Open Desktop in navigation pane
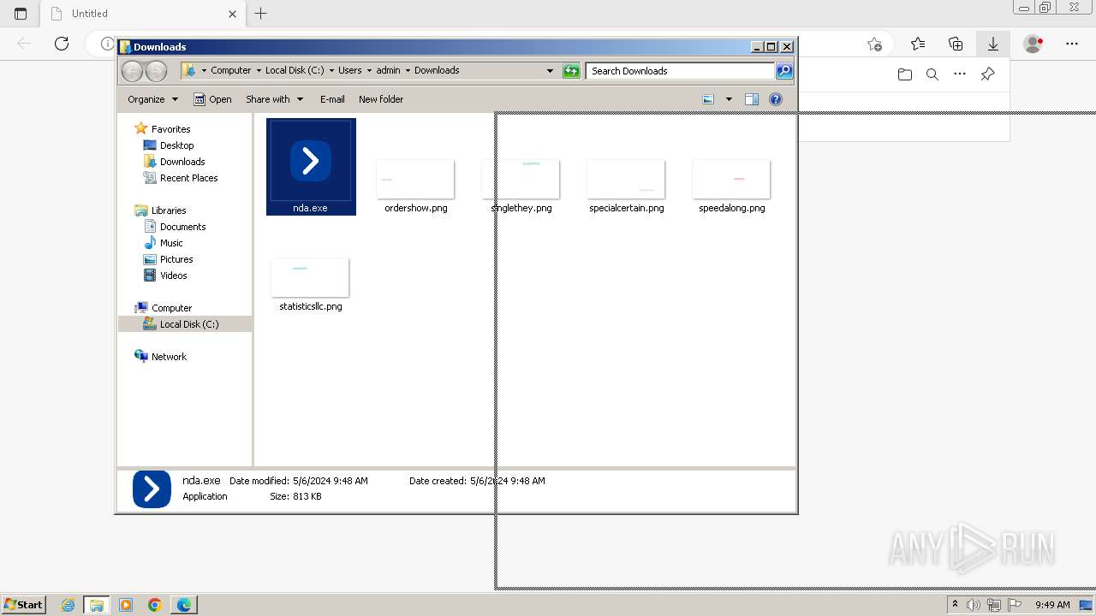The width and height of the screenshot is (1096, 616). (176, 145)
